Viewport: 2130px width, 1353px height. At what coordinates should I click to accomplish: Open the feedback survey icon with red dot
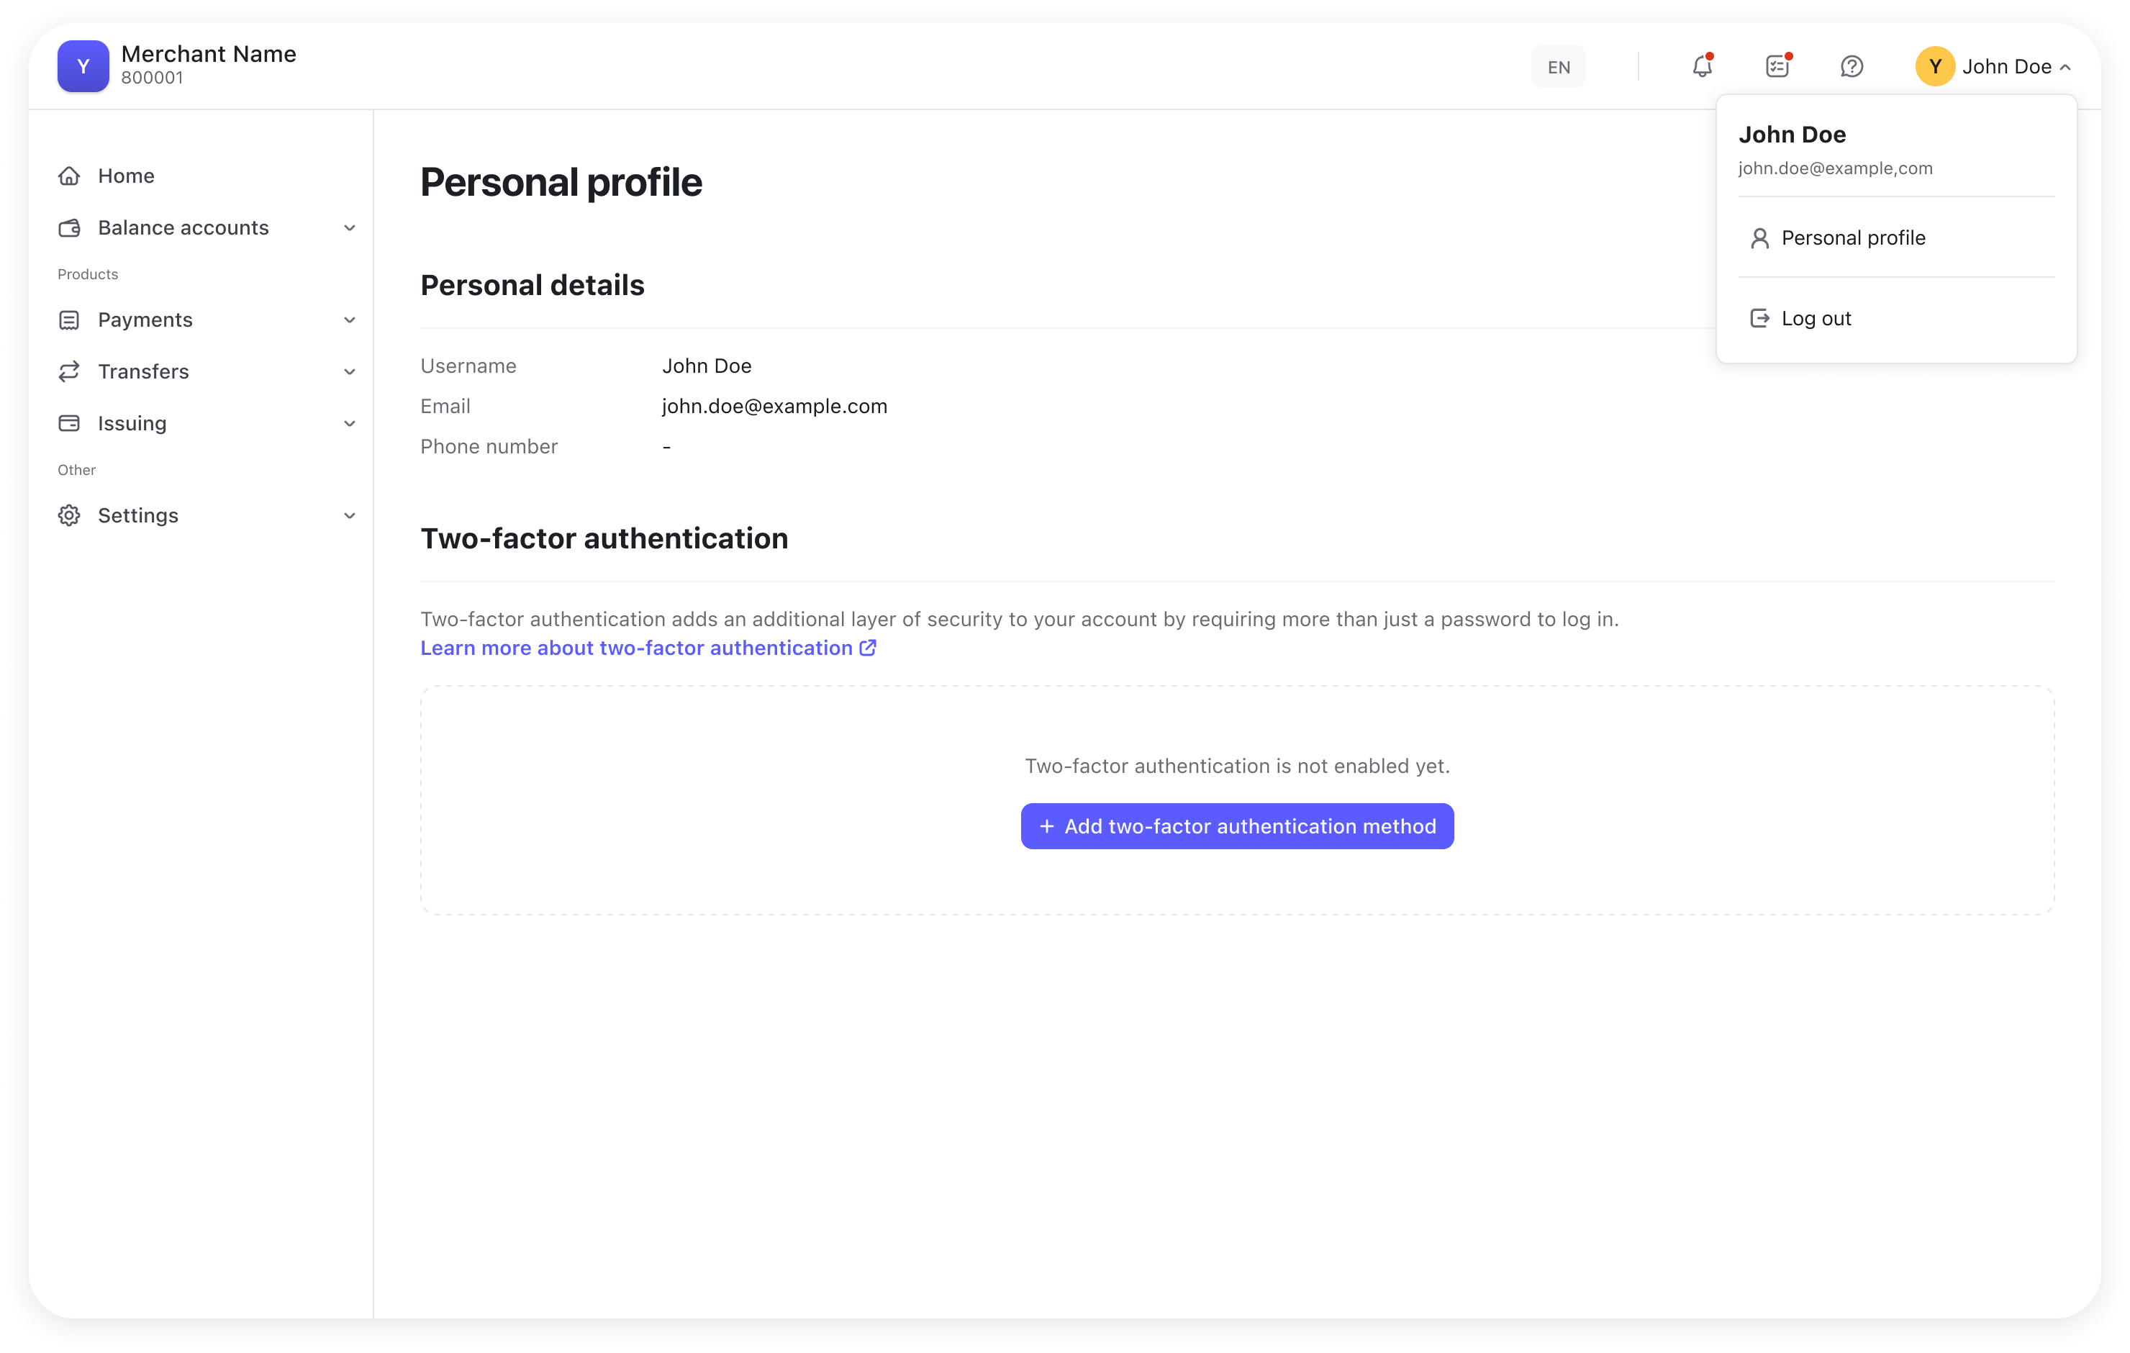(x=1777, y=66)
